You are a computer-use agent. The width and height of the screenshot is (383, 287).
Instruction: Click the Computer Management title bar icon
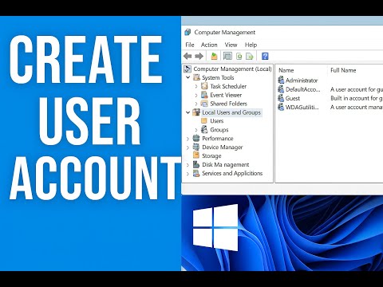[188, 33]
